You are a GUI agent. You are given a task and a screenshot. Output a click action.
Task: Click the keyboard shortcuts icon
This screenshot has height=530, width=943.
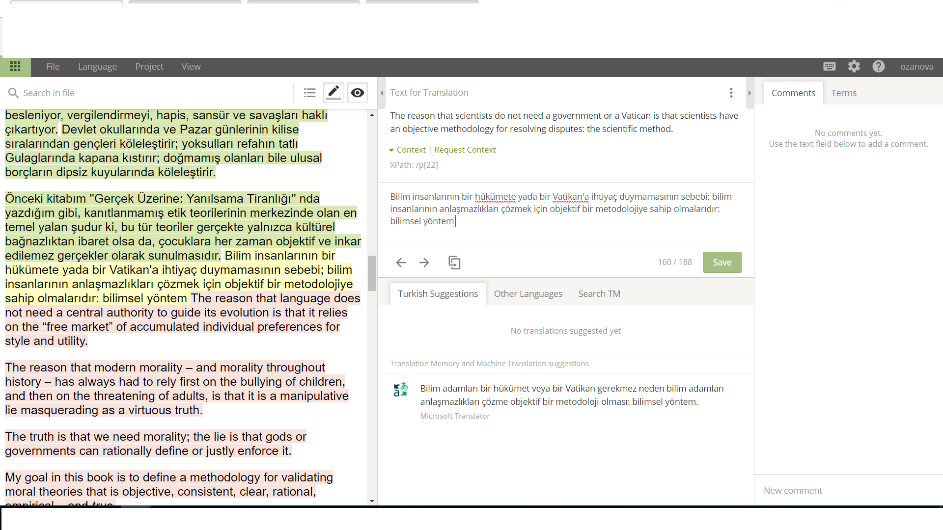click(830, 67)
